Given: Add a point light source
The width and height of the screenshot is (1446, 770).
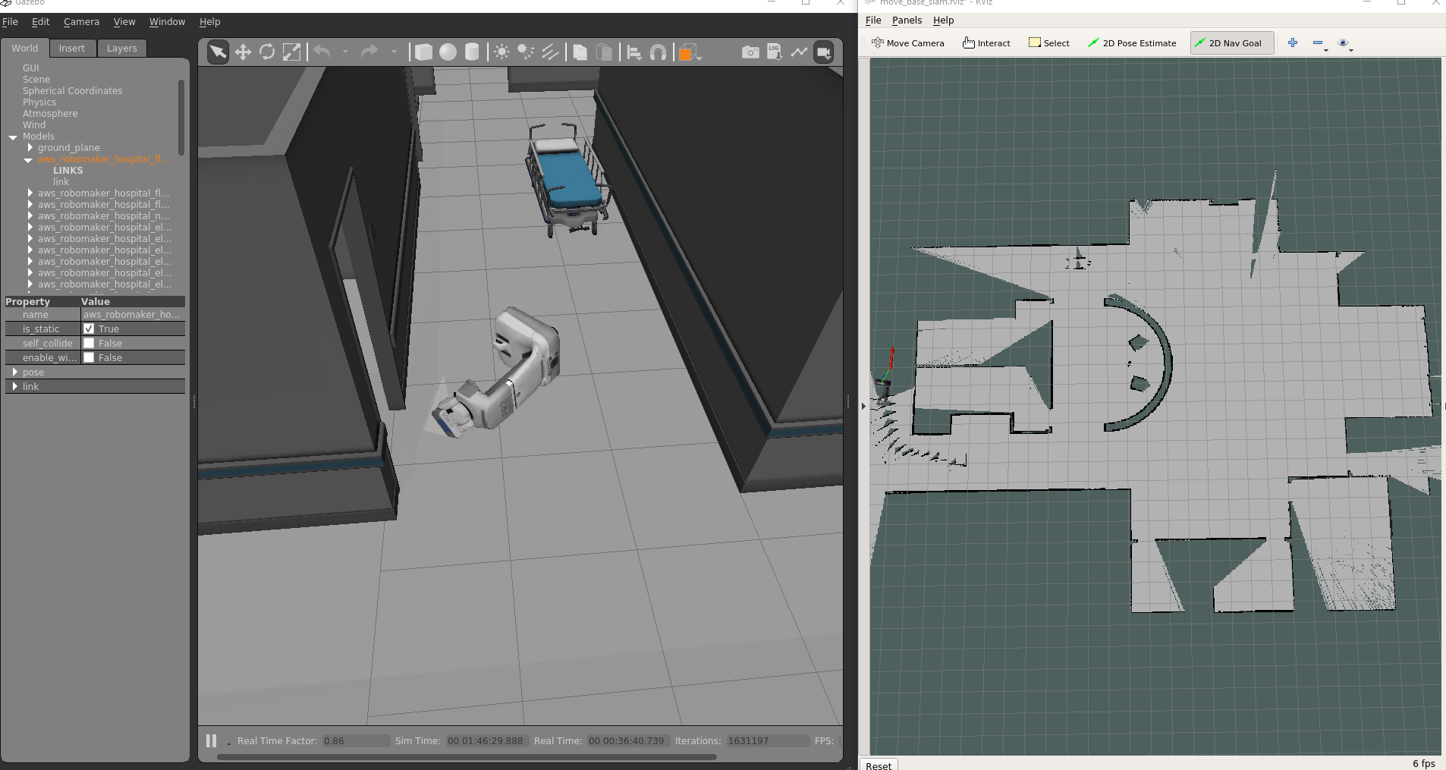Looking at the screenshot, I should pyautogui.click(x=501, y=52).
